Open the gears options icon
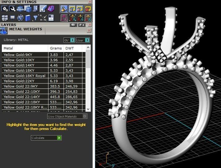221x168 pixels. click(x=5, y=9)
